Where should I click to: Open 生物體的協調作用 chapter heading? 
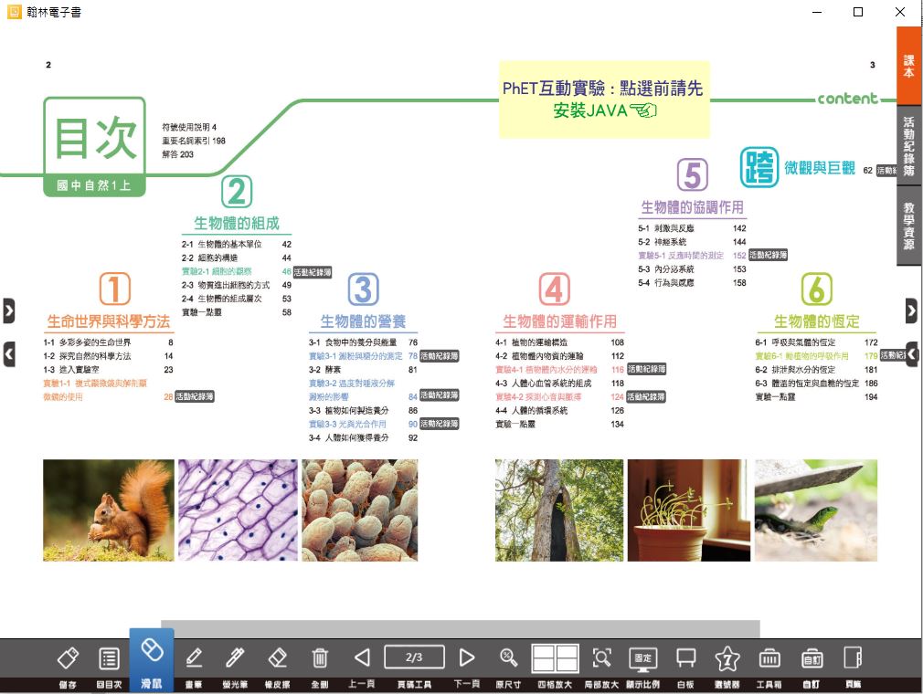693,207
